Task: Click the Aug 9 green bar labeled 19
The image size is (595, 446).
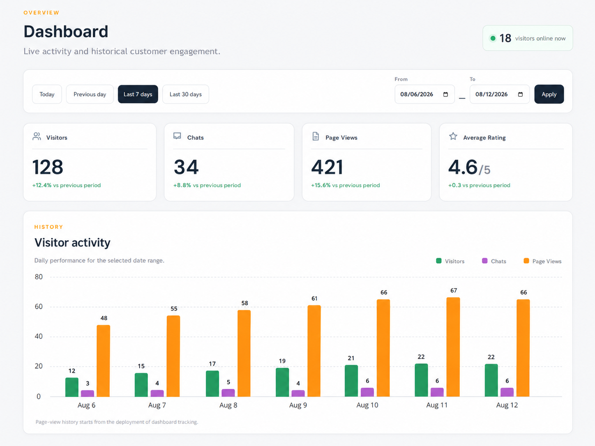Action: tap(282, 382)
